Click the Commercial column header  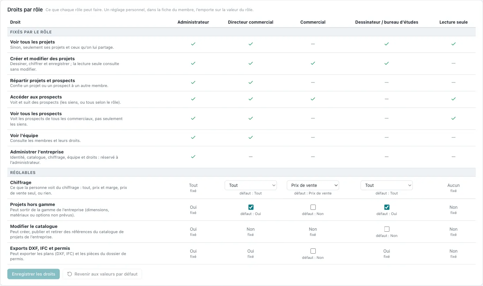313,22
